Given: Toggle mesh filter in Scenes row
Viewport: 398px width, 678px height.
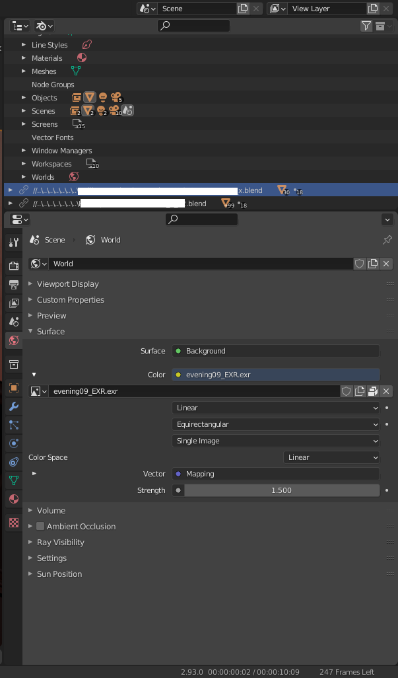Looking at the screenshot, I should coord(88,111).
